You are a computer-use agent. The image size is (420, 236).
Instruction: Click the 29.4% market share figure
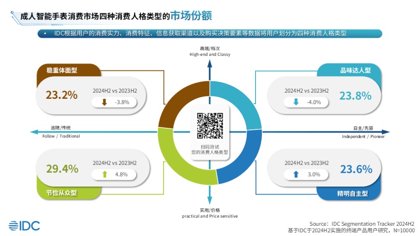(62, 168)
